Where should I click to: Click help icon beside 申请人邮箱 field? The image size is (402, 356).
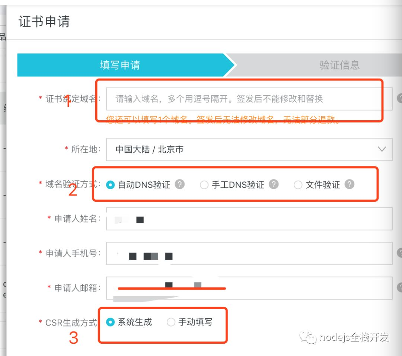pos(400,287)
